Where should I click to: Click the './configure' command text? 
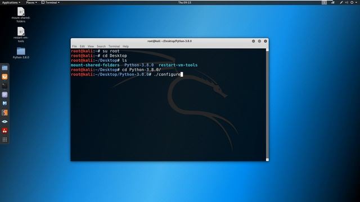[167, 75]
